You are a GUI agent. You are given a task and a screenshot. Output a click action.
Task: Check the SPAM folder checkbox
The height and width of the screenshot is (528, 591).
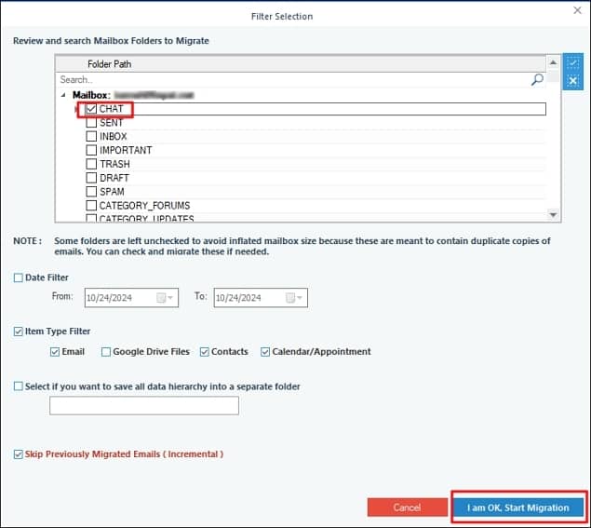pos(91,192)
